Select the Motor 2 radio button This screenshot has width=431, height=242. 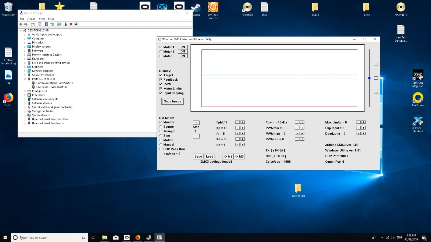pyautogui.click(x=161, y=52)
